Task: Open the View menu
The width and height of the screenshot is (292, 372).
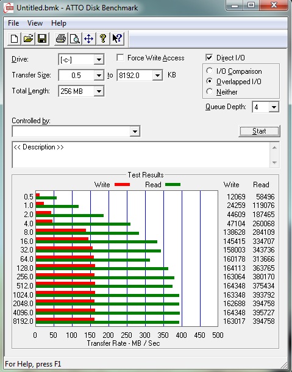Action: pos(35,23)
